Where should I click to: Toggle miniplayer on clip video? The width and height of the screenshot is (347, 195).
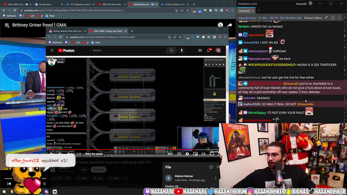(x=195, y=154)
